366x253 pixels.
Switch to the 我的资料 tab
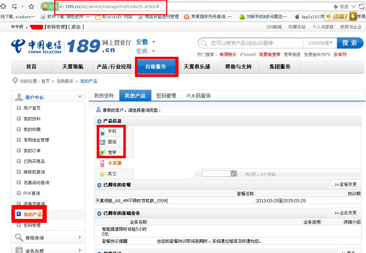[x=103, y=95]
